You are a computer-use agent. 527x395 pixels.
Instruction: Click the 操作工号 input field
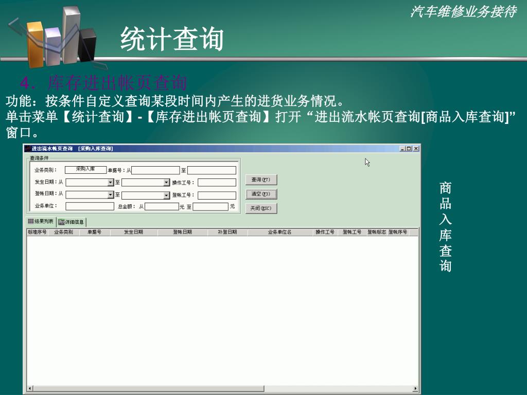[217, 183]
